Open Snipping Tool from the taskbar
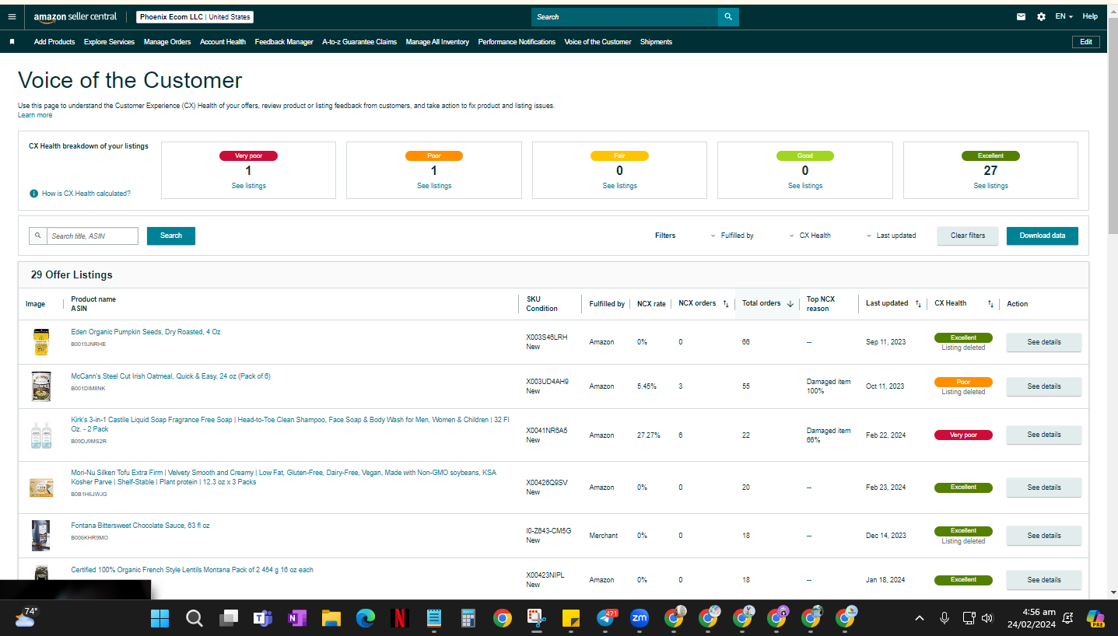 [x=536, y=619]
